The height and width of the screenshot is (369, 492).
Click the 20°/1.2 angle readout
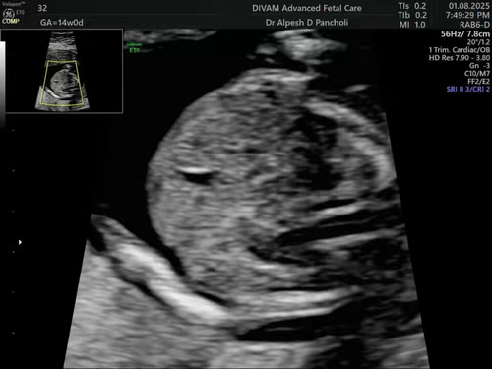(x=478, y=42)
